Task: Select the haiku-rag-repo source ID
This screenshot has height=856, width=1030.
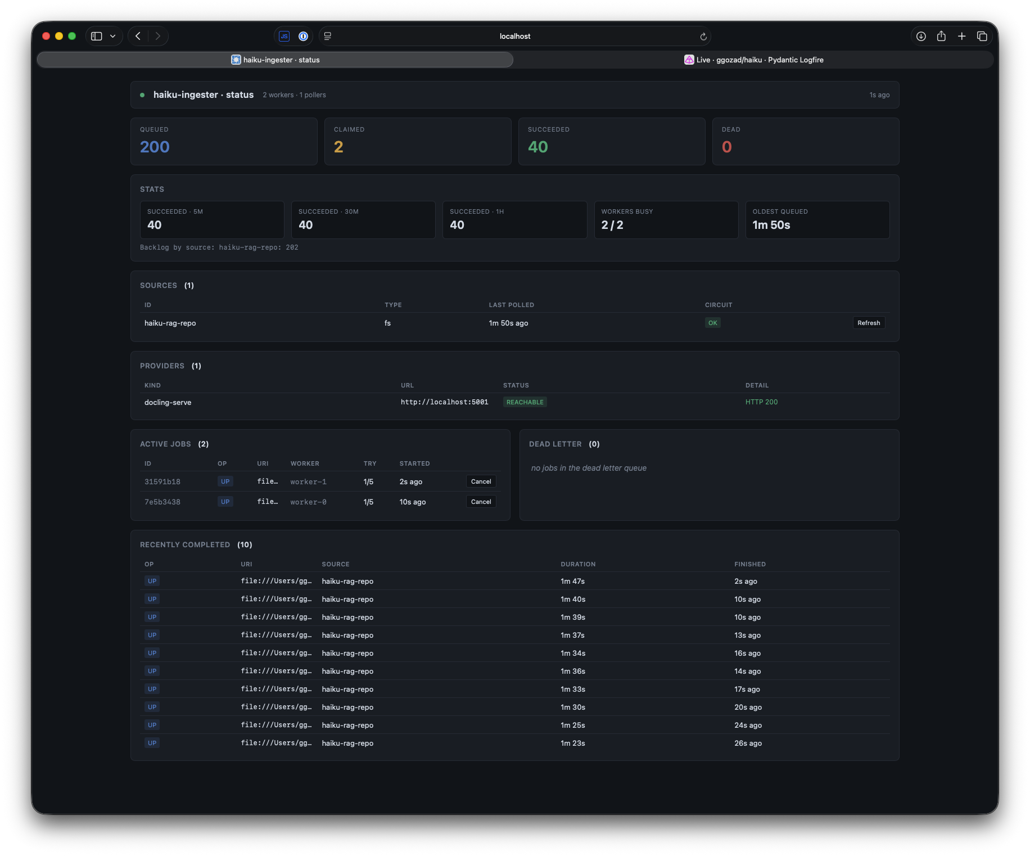Action: (x=170, y=323)
